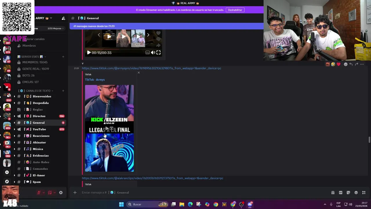This screenshot has width=371, height=209.
Task: Open the apps launcher in message bar
Action: coord(364,192)
